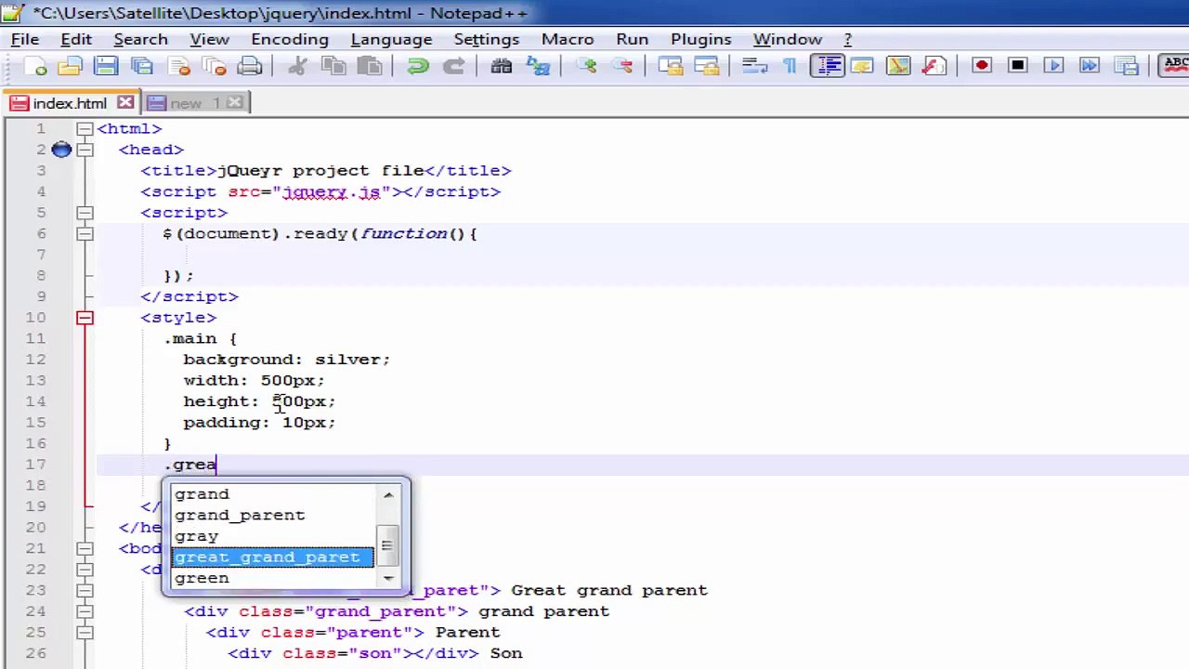Collapse the body fold on line 21
This screenshot has width=1189, height=669.
tap(85, 548)
